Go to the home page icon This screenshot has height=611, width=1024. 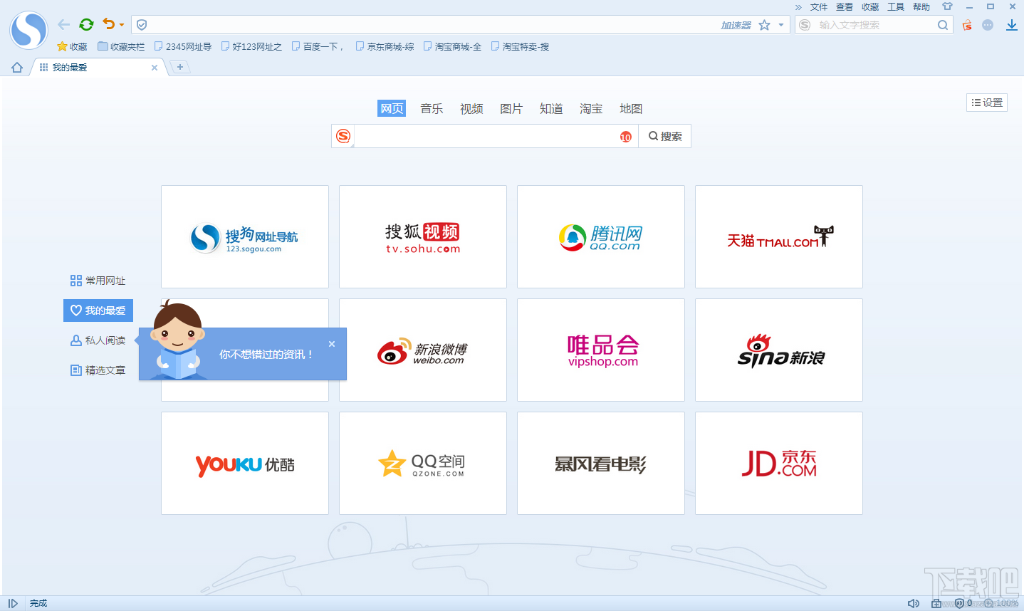point(16,66)
